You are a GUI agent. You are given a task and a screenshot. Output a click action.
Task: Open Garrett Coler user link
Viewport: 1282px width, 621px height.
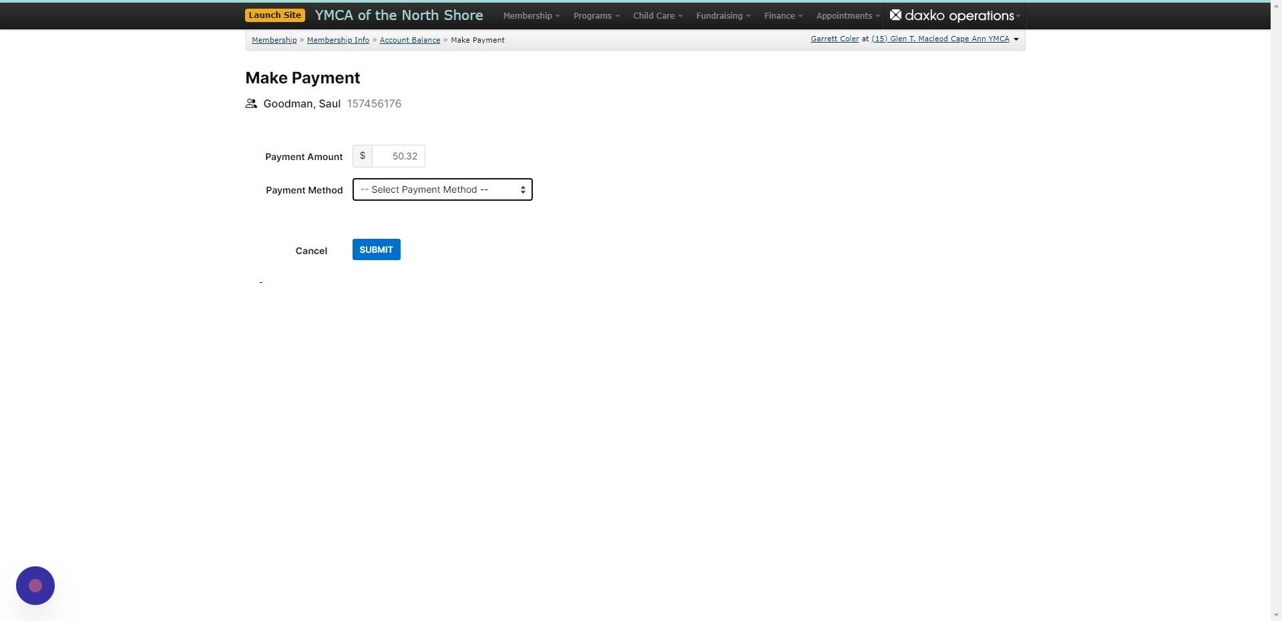point(835,39)
